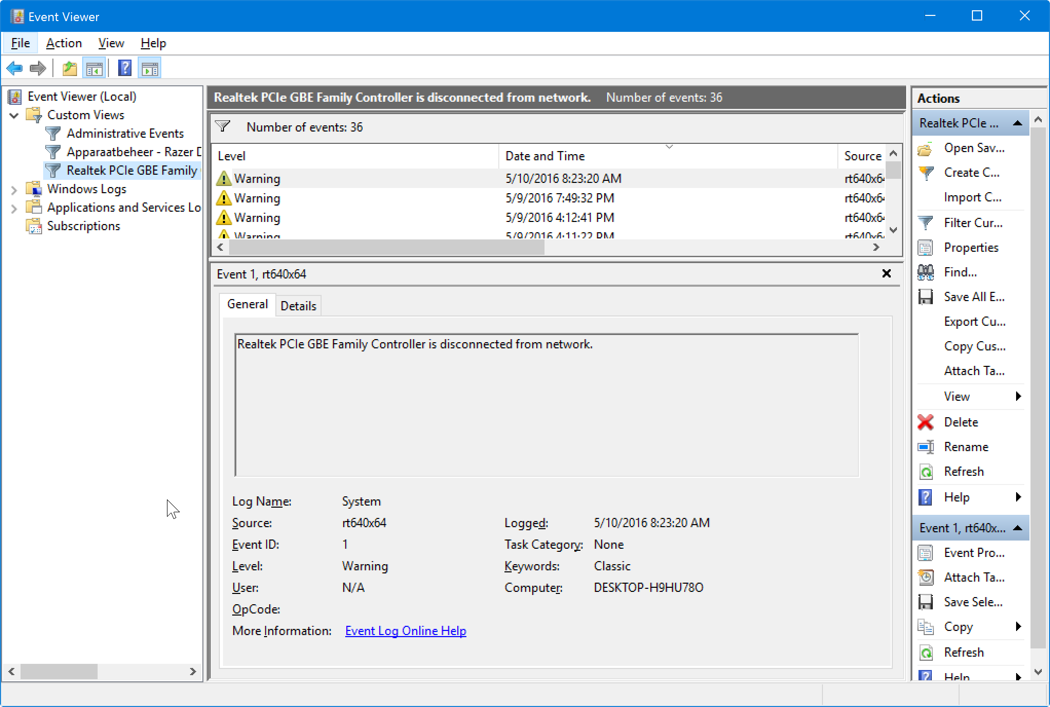Image resolution: width=1050 pixels, height=707 pixels.
Task: Click console tree horizontal scrollbar thumb
Action: (x=59, y=671)
